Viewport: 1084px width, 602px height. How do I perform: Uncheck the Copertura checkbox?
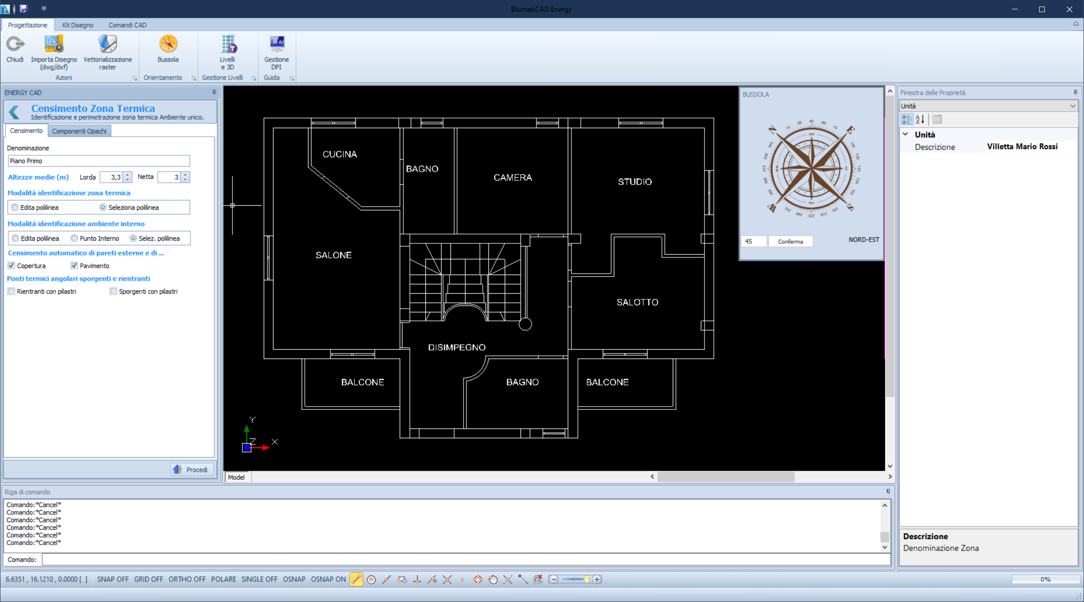[x=12, y=266]
